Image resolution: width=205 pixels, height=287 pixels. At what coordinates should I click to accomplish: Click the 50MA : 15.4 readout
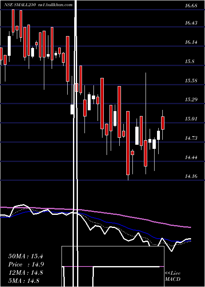point(25,256)
